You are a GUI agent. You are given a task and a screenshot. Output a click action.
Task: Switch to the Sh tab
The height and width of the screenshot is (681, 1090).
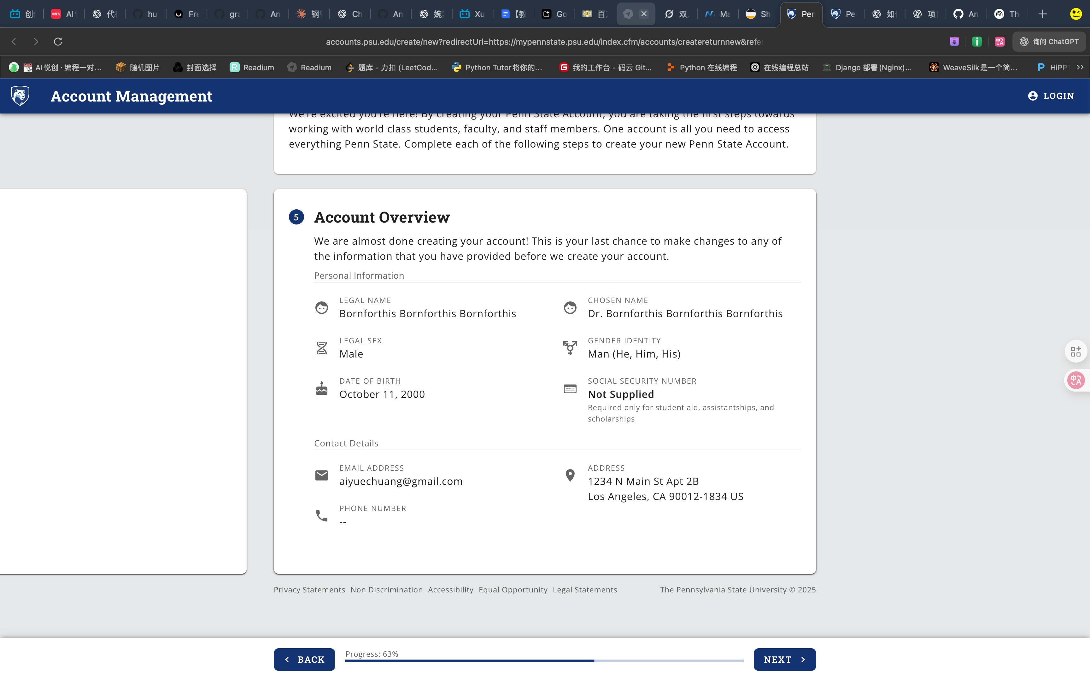coord(759,14)
